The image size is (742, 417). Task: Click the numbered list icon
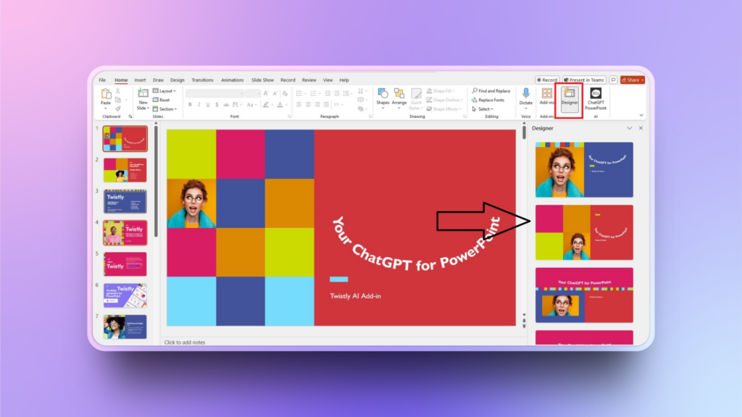tap(313, 93)
